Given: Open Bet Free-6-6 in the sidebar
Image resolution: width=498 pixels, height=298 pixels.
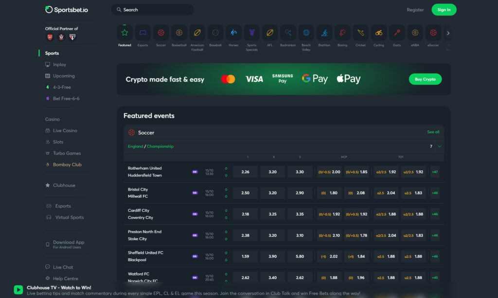Looking at the screenshot, I should coord(62,98).
